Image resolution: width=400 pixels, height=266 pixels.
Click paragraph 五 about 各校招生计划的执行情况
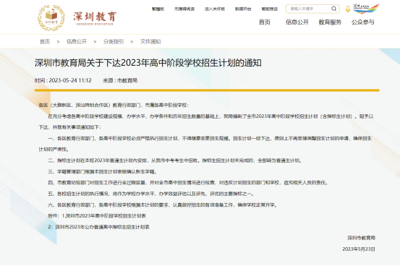pyautogui.click(x=151, y=194)
